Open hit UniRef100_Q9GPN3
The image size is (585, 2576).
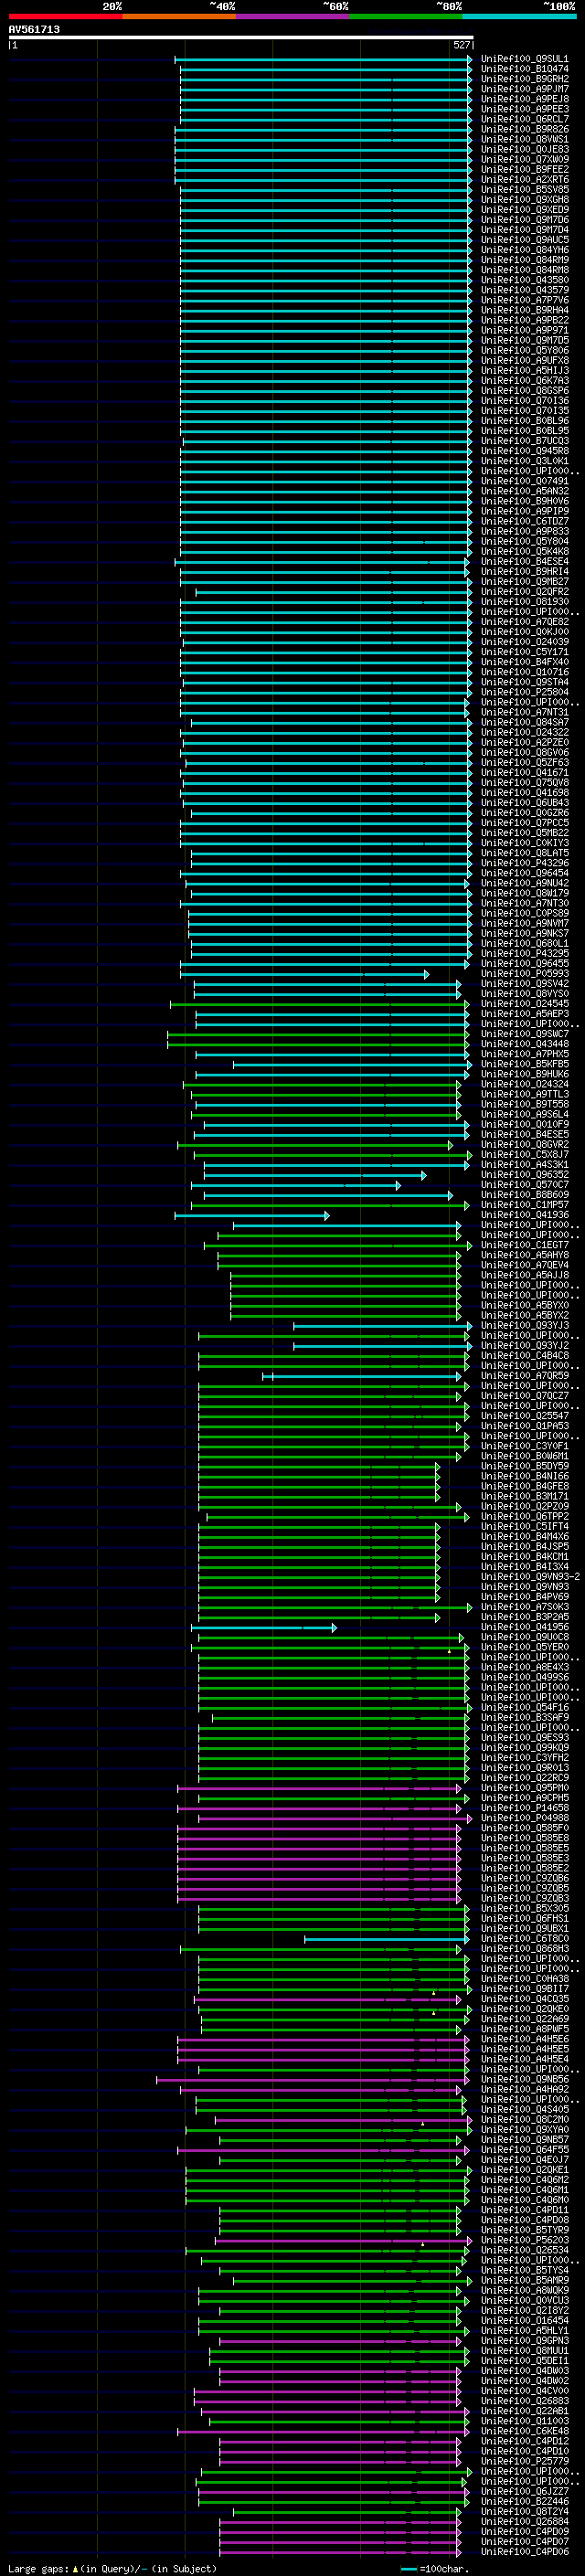pos(524,2341)
